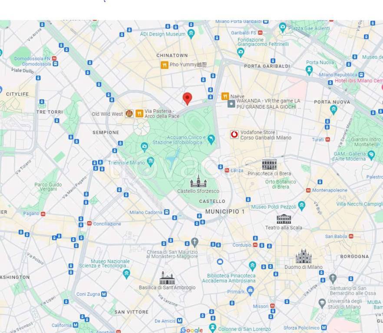Viewport: 383px width, 333px height.
Task: Click GAM Galleria d'Arte Moderna icon
Action: 371,155
